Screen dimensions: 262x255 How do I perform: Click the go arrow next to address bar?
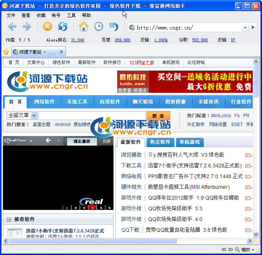point(253,27)
